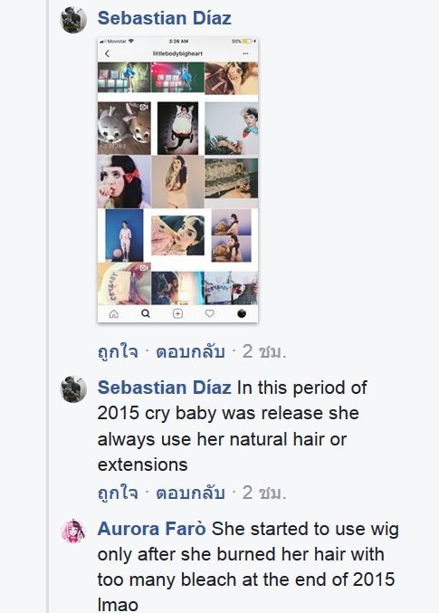Open the heart activity icon
Screen dimensions: 439x613
point(210,313)
